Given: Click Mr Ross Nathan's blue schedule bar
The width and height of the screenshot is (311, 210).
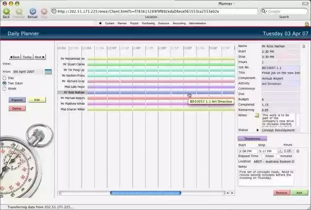Looking at the screenshot, I should 161,93.
